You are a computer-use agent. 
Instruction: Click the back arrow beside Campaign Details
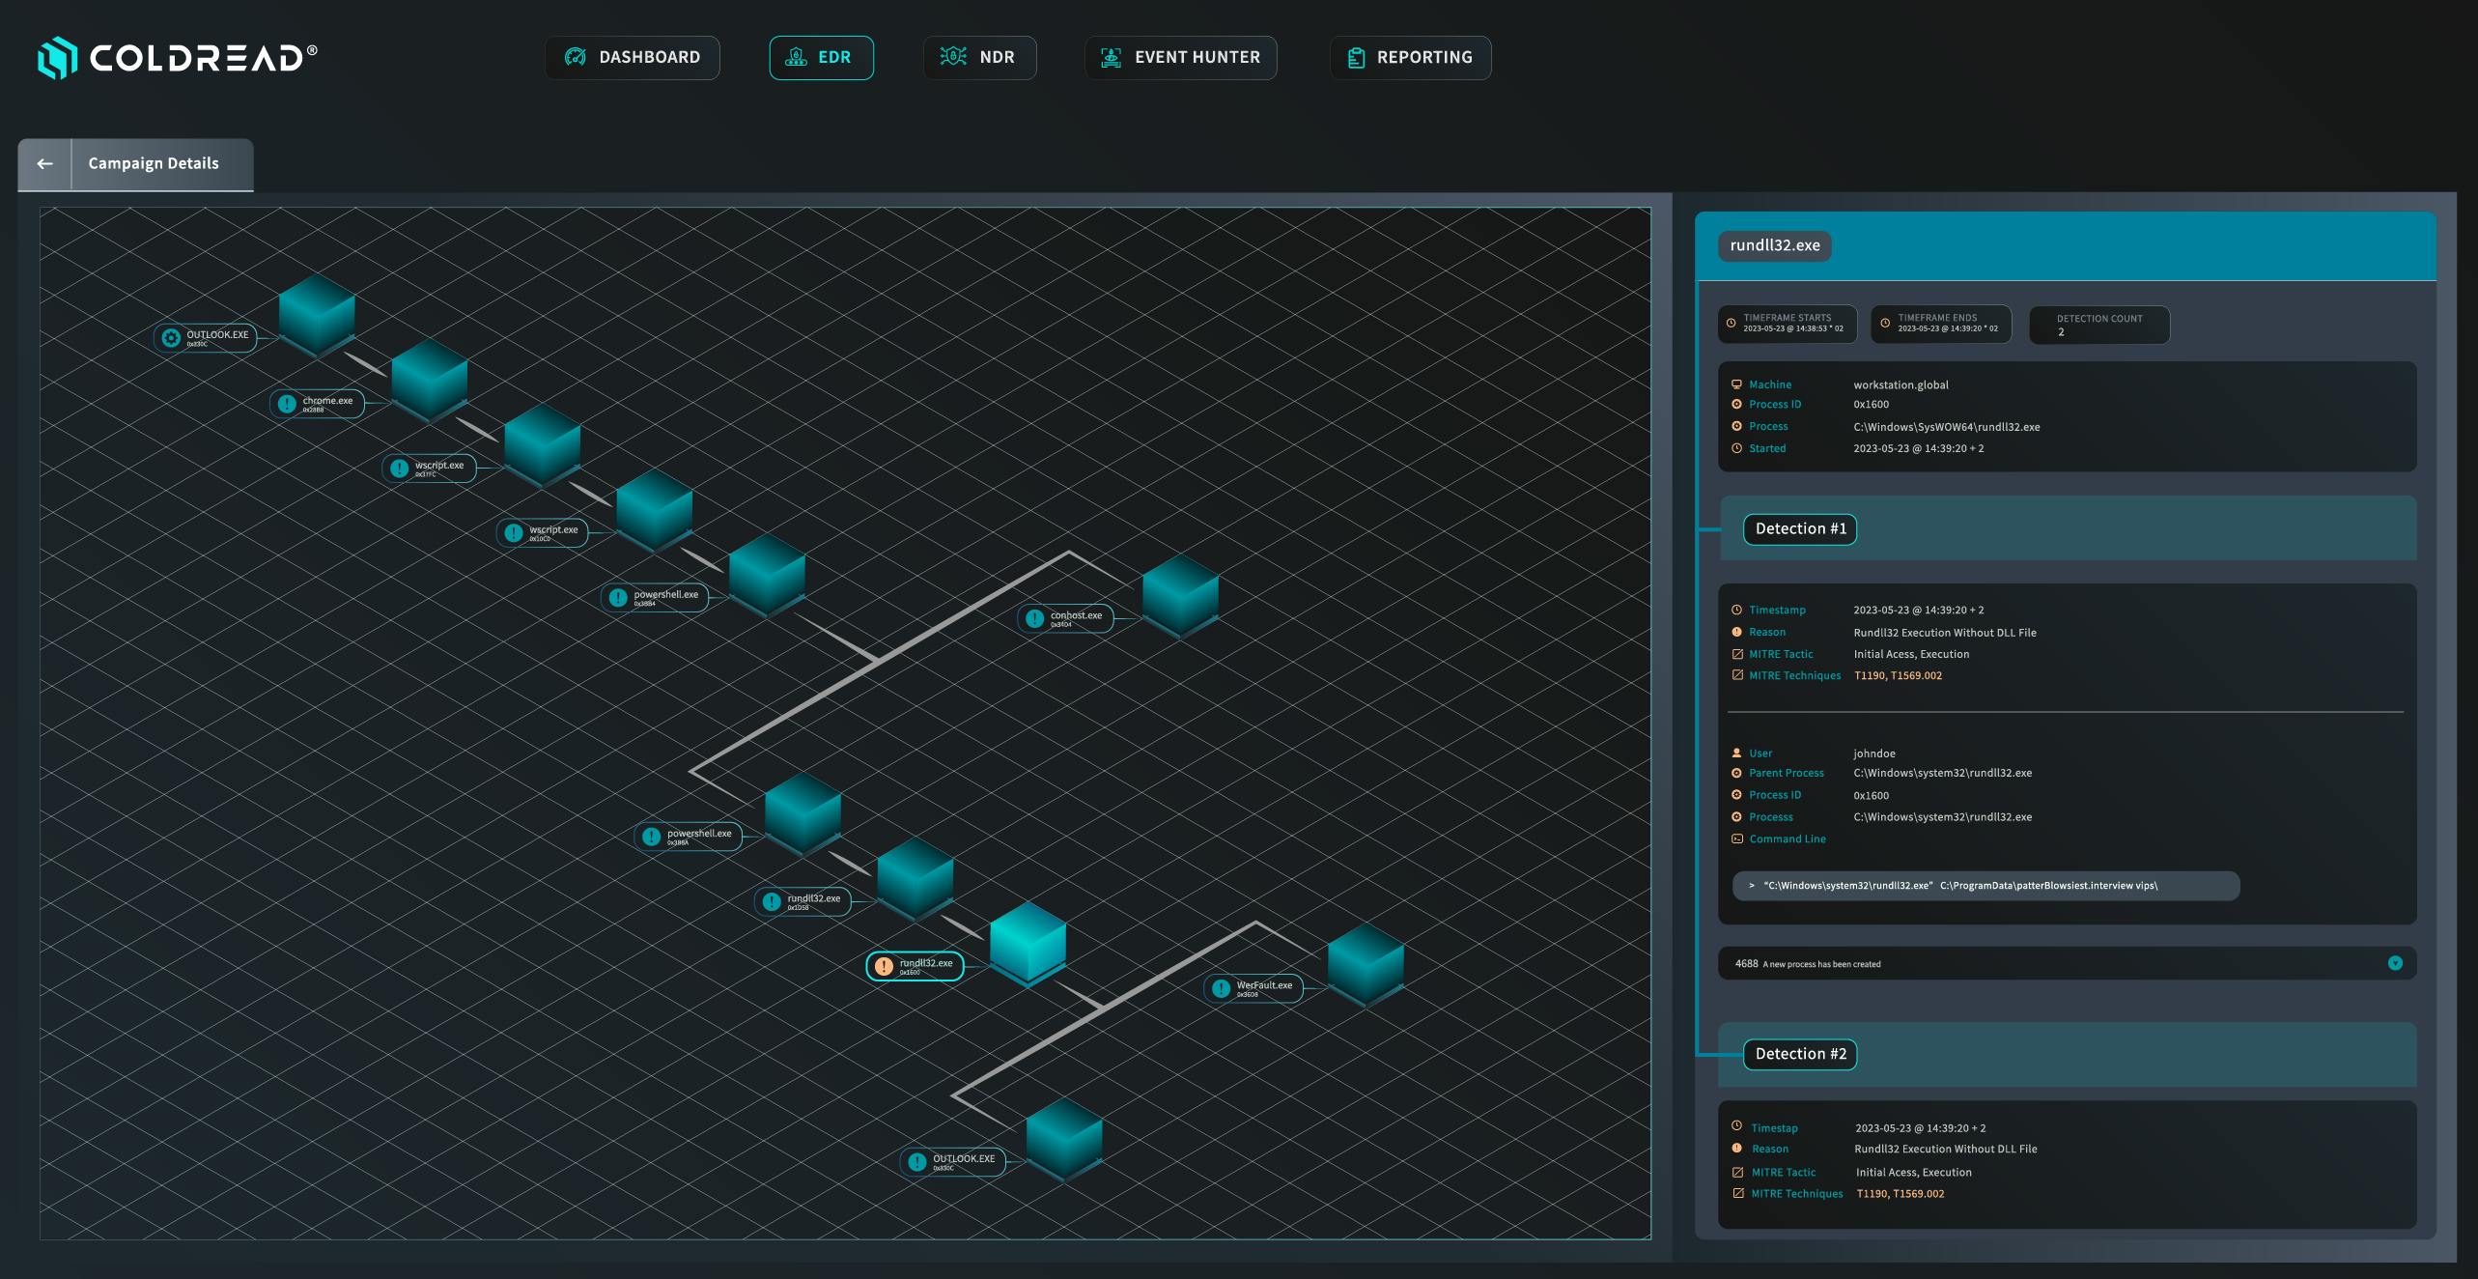pos(44,164)
